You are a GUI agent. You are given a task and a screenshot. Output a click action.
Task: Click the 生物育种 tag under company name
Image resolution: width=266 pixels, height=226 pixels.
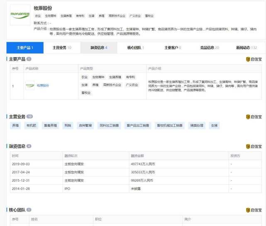51,16
